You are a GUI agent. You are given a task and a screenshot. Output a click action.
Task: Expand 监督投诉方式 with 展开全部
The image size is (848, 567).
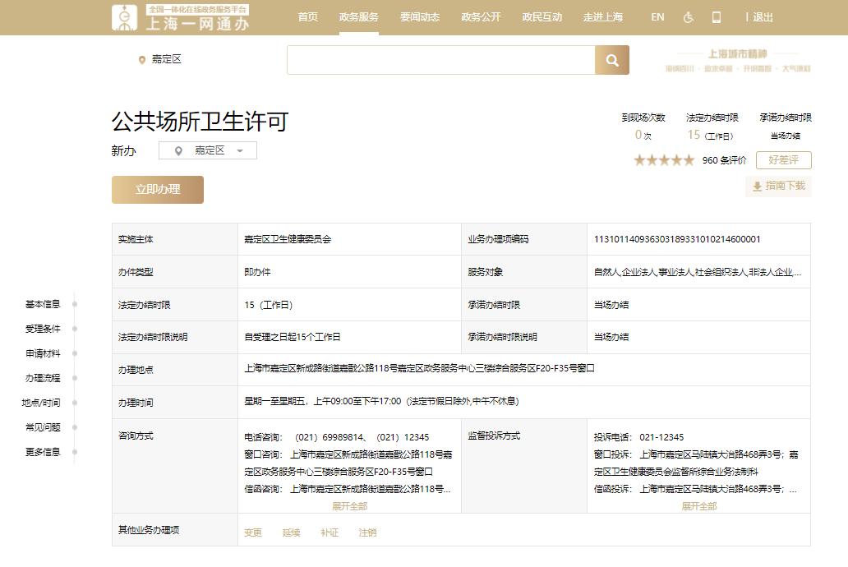pyautogui.click(x=698, y=506)
